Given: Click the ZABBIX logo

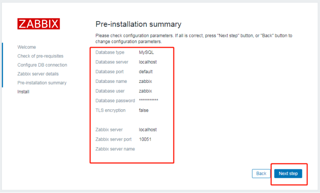Looking at the screenshot, I should click(38, 24).
